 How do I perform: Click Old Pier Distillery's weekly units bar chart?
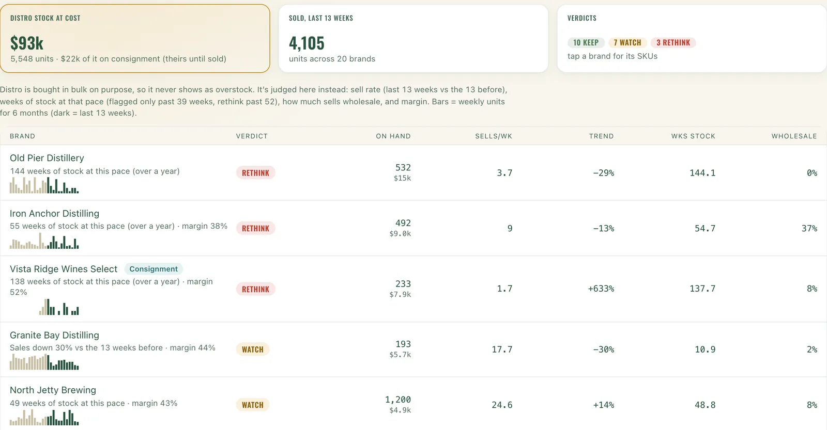[x=44, y=185]
